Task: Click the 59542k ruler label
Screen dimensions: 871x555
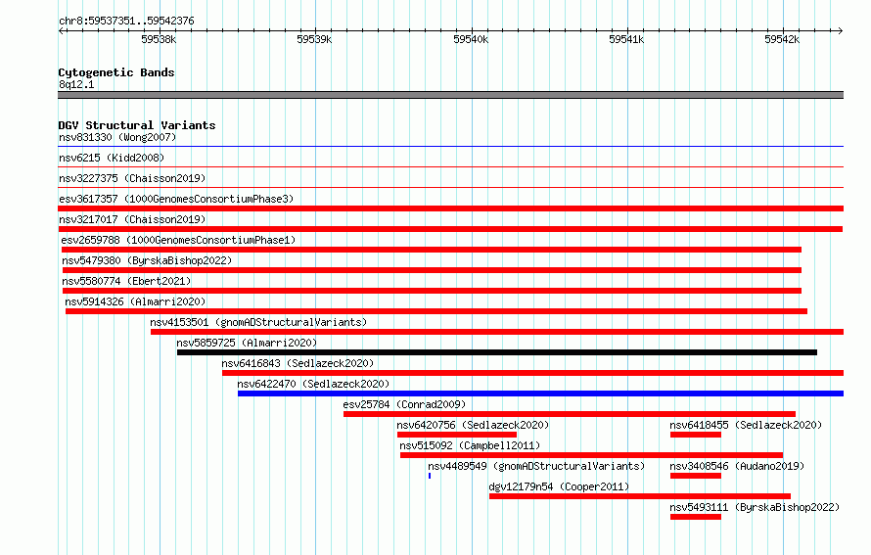Action: point(782,39)
